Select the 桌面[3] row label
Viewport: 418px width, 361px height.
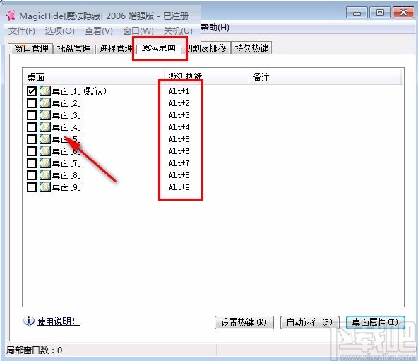[66, 115]
